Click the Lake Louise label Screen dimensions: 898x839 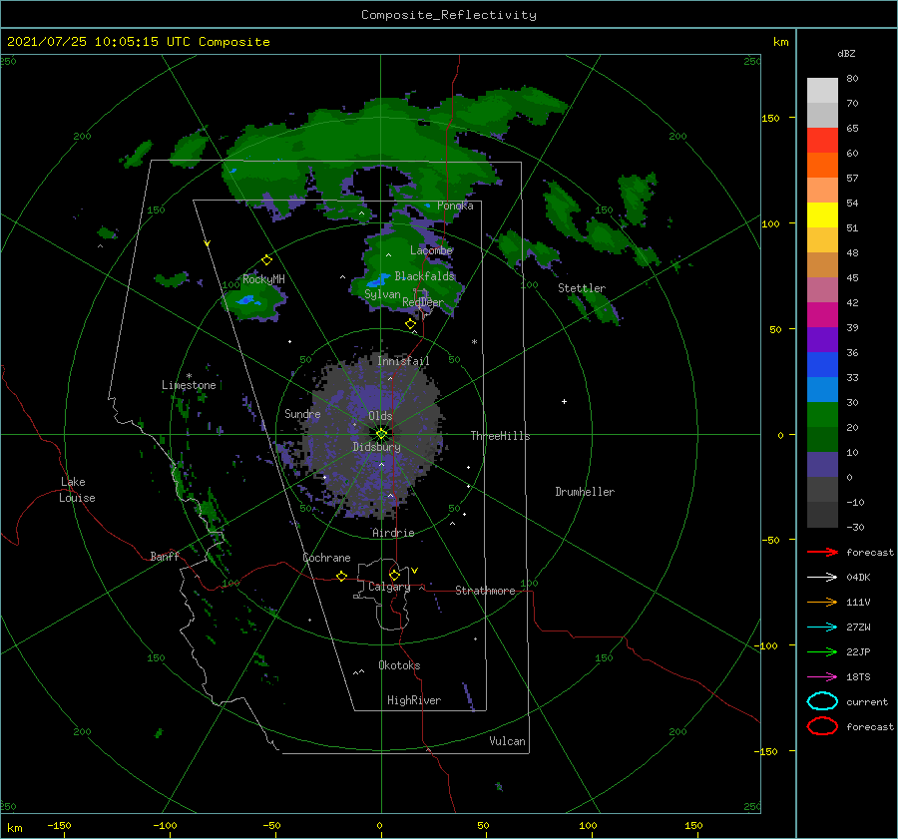point(77,490)
